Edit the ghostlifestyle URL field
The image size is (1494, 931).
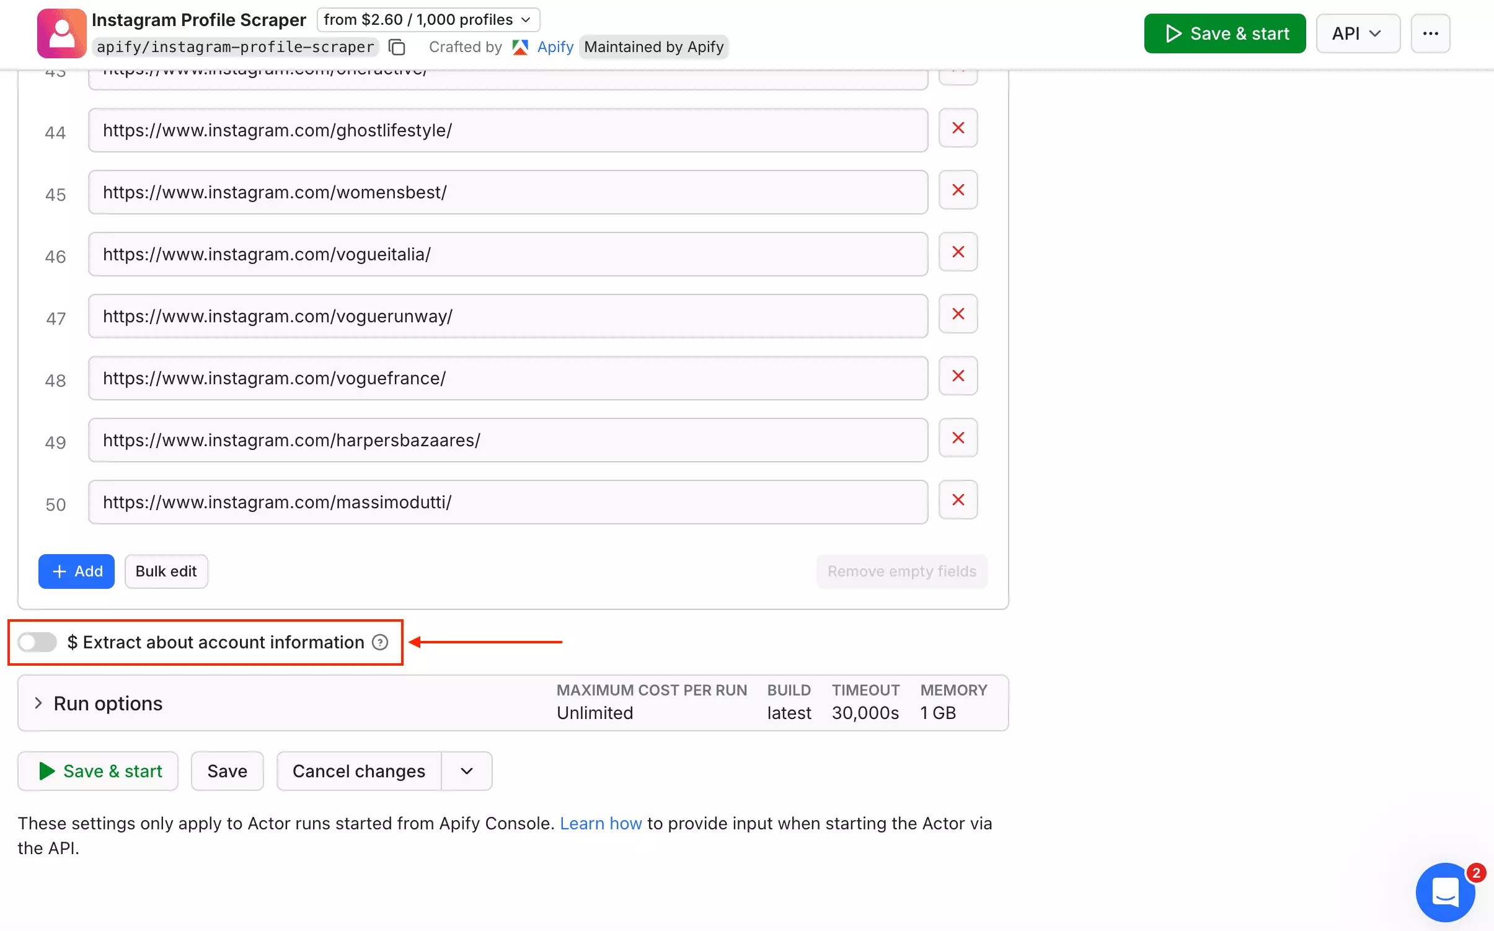508,130
